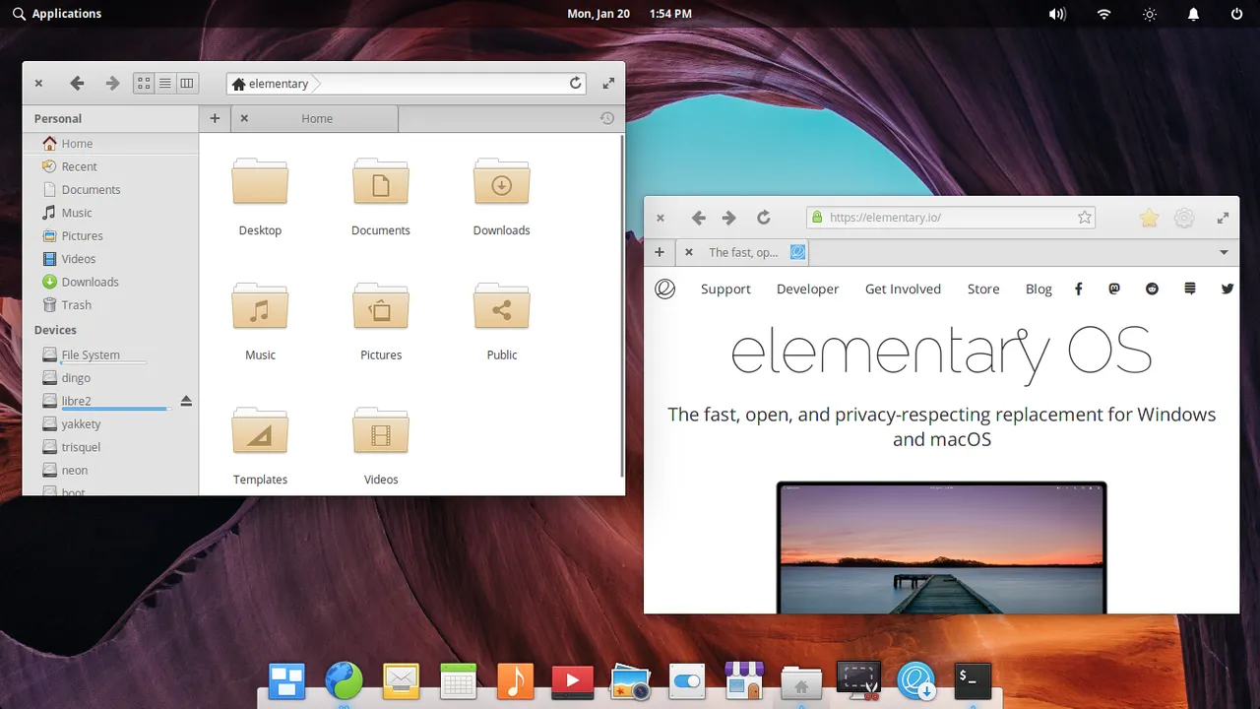Screen dimensions: 1260x709
Task: Select Home in the Files sidebar
Action: (x=110, y=143)
